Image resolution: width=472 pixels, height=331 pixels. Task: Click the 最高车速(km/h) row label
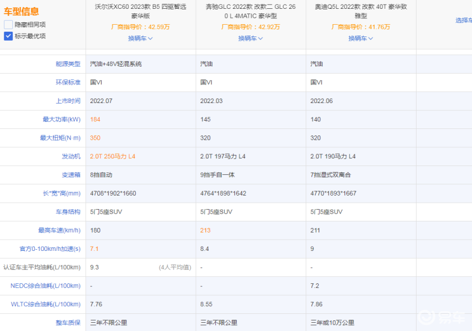point(60,230)
